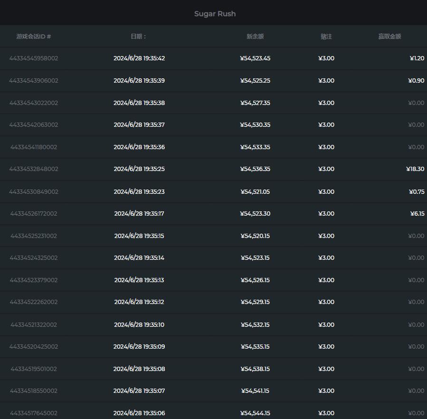
Task: Click the ¥18.30 win amount
Action: 415,169
